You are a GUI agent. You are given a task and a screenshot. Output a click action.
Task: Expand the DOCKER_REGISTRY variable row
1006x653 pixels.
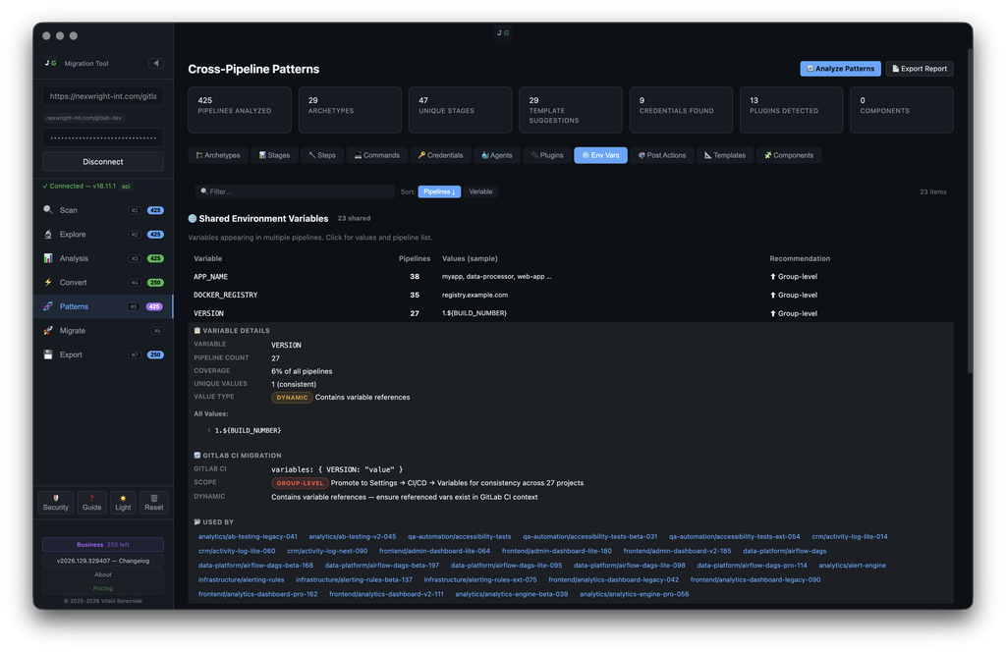[571, 295]
